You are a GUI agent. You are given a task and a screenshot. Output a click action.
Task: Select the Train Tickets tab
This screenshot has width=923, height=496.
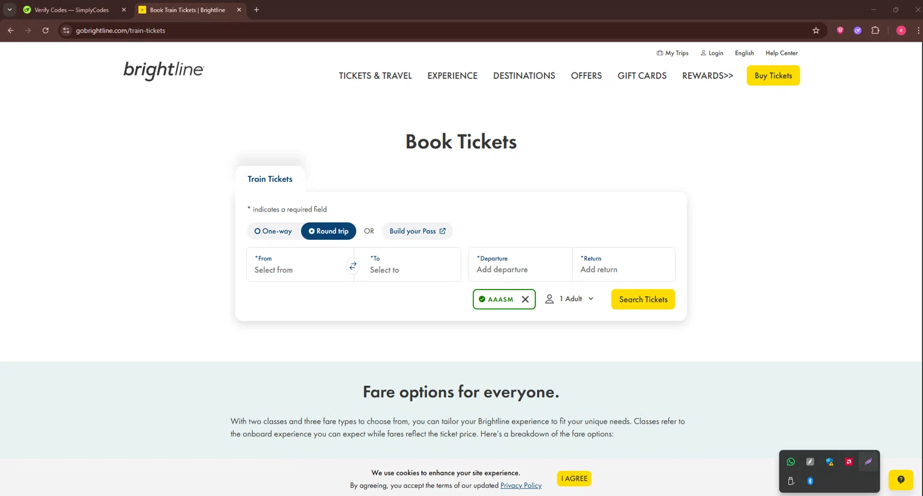point(270,179)
